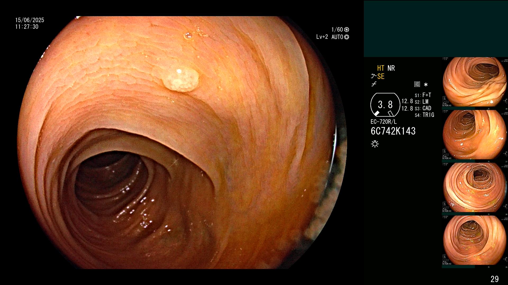This screenshot has width=508, height=285.
Task: Select the S4: TRIG switch assignment
Action: 424,115
